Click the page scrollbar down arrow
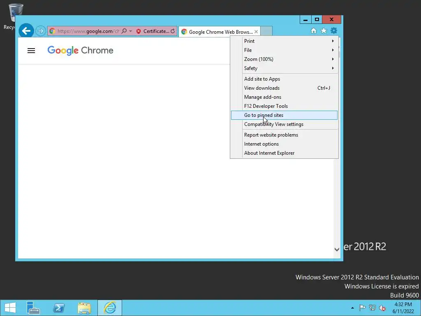Screen dimensions: 421x316 coord(337,249)
